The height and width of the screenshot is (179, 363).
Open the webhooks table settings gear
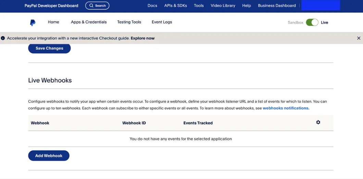[318, 122]
